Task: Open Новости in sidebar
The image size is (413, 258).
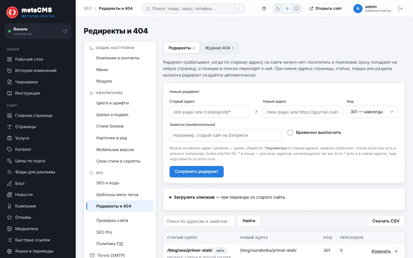Action: click(x=38, y=195)
